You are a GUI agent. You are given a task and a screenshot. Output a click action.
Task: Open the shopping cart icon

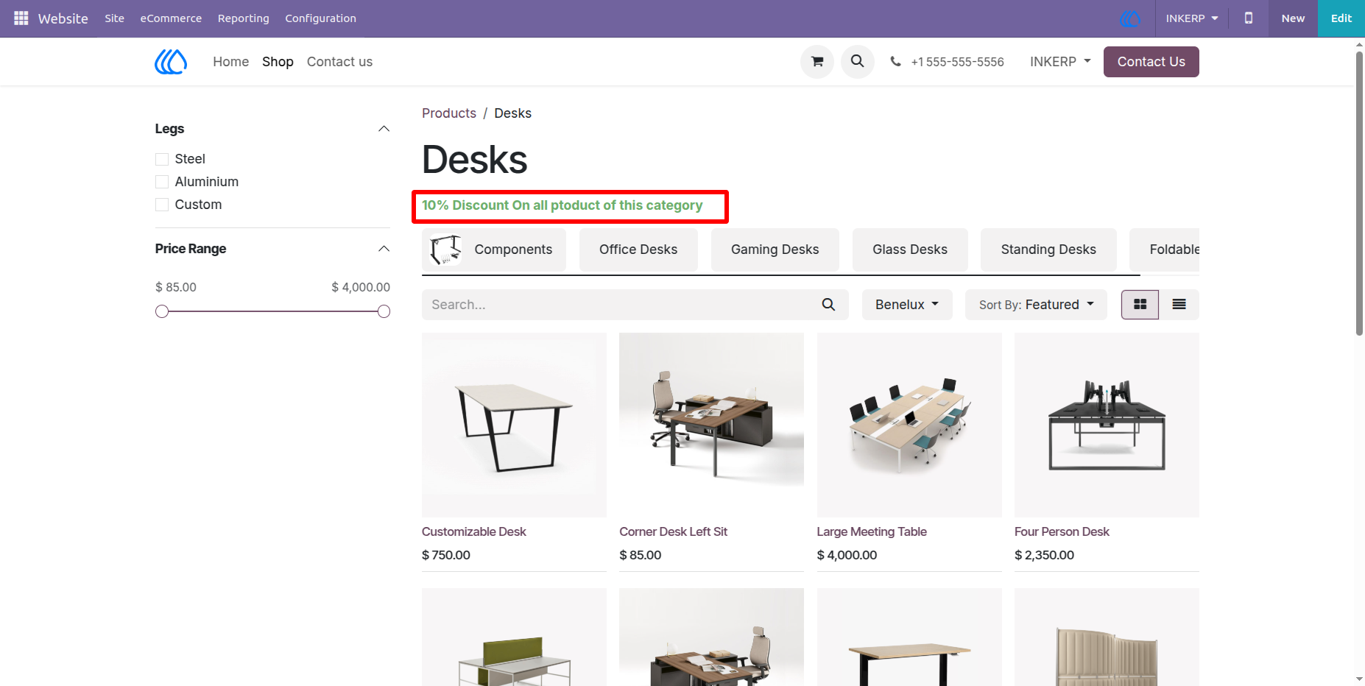point(817,62)
